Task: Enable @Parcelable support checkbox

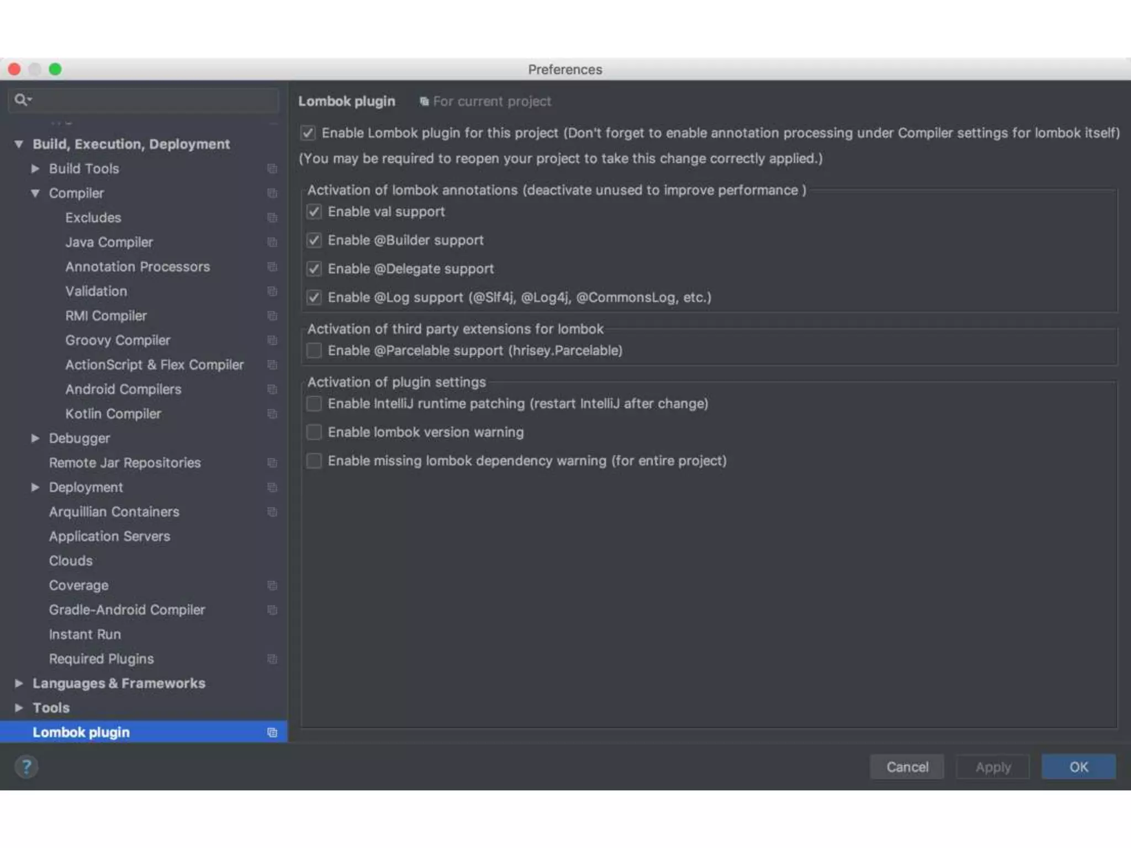Action: tap(314, 351)
